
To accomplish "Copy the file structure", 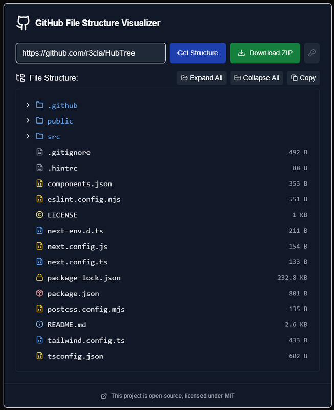I will pos(303,78).
